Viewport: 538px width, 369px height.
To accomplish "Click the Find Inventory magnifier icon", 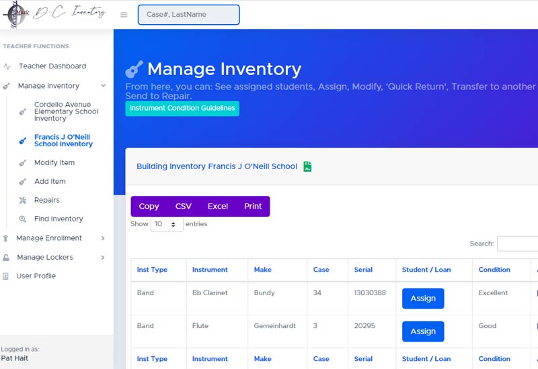I will coord(23,219).
